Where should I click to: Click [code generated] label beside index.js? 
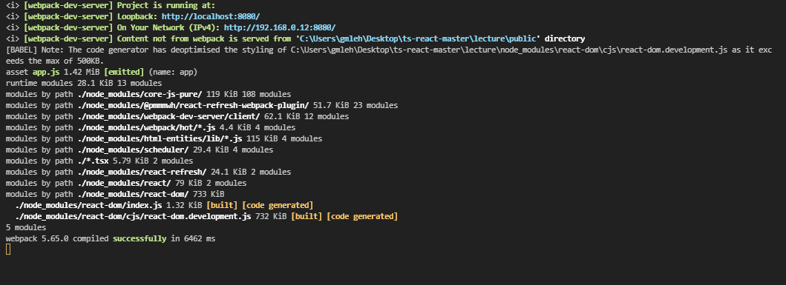point(277,205)
